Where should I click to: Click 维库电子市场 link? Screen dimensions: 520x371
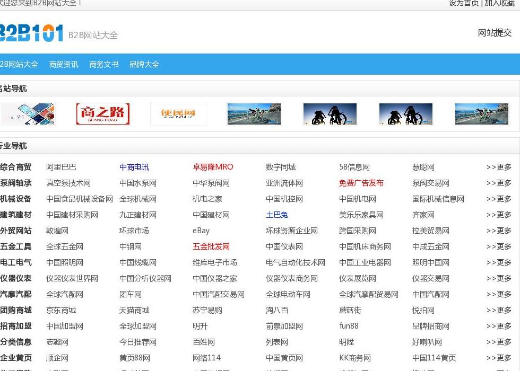pyautogui.click(x=215, y=262)
